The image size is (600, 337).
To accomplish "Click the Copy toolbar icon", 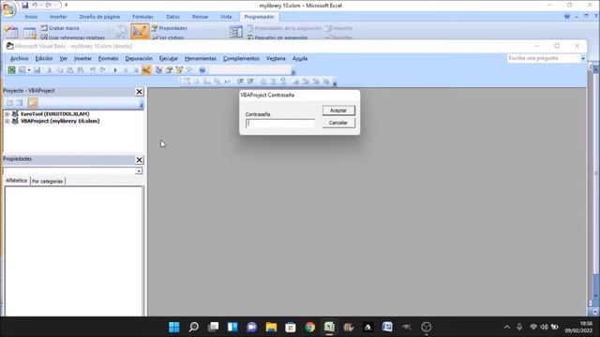I will (60, 70).
